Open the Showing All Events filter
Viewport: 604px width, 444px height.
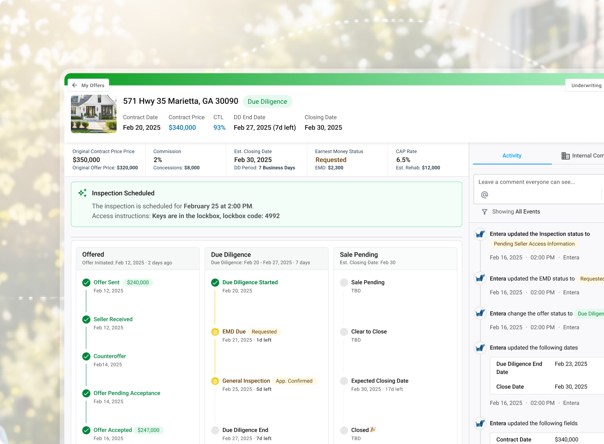tap(516, 212)
